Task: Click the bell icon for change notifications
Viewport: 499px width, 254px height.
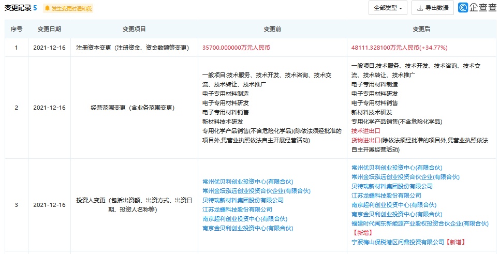Action: [48, 8]
